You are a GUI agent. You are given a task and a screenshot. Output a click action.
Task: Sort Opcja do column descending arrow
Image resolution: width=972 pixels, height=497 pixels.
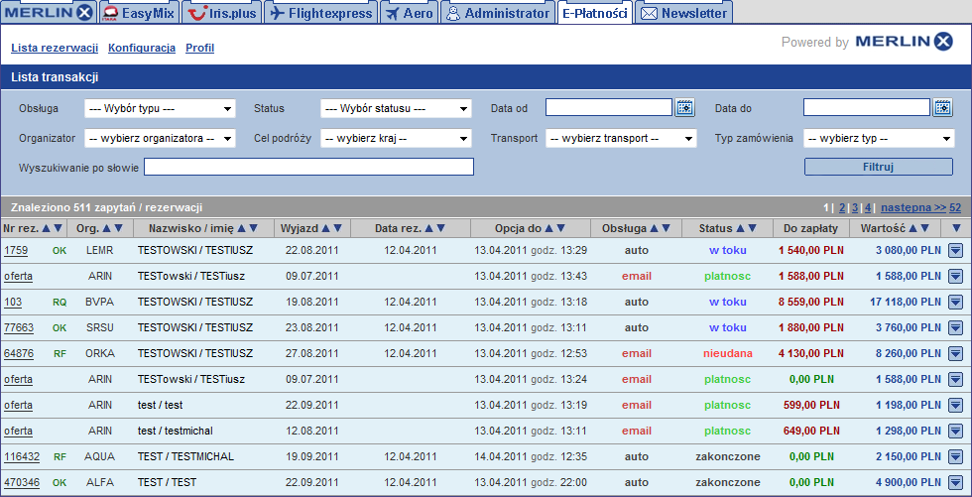pyautogui.click(x=560, y=228)
